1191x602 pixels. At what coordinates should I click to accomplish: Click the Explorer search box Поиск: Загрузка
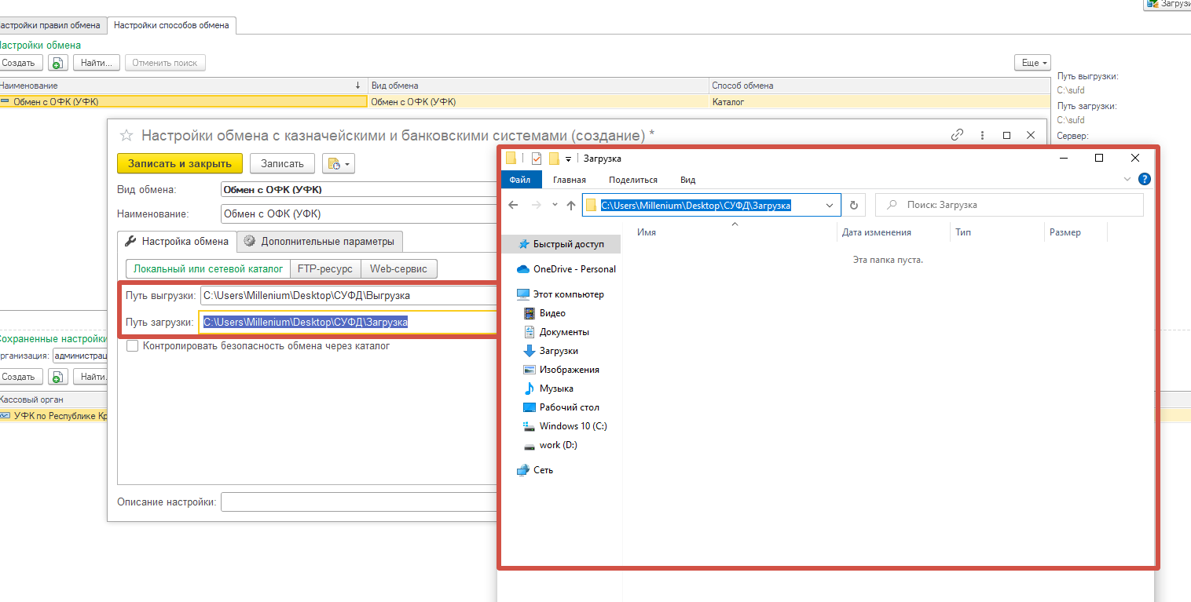[x=1010, y=205]
